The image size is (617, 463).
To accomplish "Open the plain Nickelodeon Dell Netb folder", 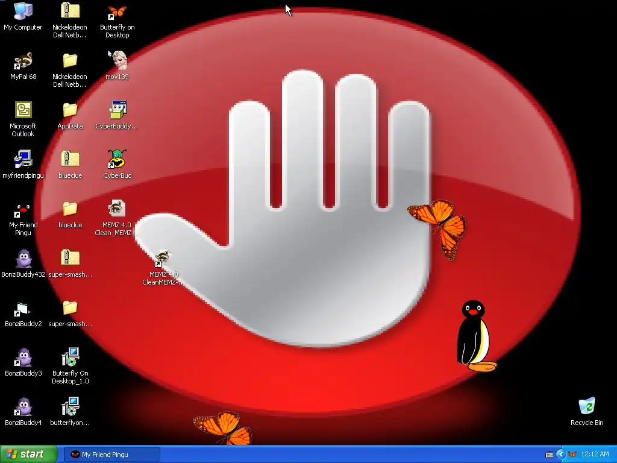I will [70, 70].
